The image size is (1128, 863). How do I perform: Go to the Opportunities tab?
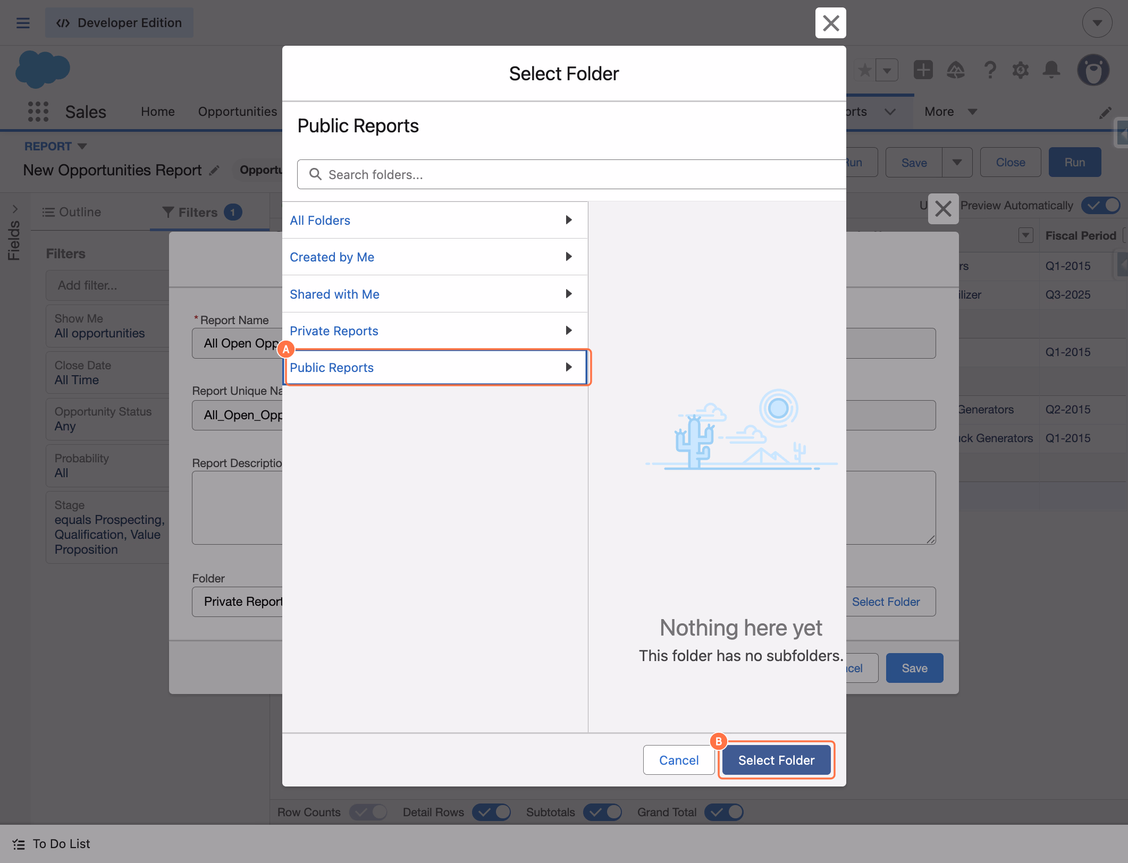(238, 112)
